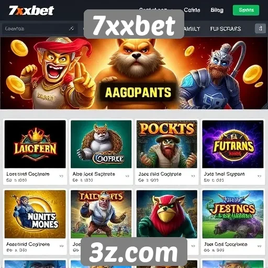
Task: Open the red bird game thumbnail
Action: tap(167, 214)
